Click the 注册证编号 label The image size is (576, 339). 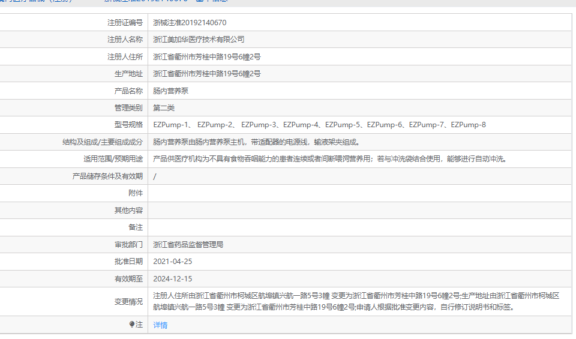(125, 23)
